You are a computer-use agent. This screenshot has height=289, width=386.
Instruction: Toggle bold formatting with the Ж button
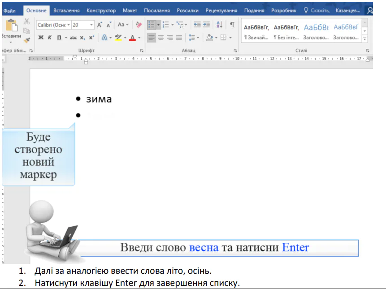click(x=41, y=38)
